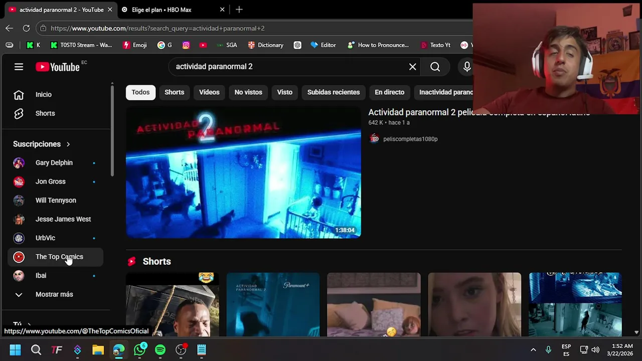Image resolution: width=642 pixels, height=361 pixels.
Task: Open the peliscompletas1080p channel link
Action: point(410,139)
